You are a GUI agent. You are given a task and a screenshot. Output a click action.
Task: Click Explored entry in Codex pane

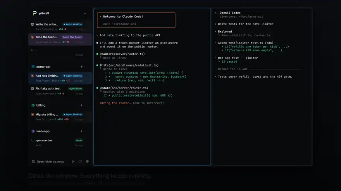pyautogui.click(x=225, y=31)
